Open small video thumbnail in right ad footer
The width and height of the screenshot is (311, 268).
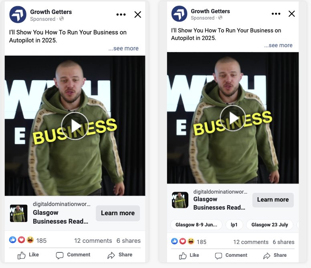(180, 200)
